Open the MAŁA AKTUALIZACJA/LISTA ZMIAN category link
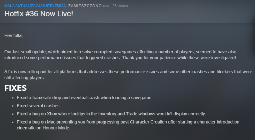255x140 pixels. (35, 6)
